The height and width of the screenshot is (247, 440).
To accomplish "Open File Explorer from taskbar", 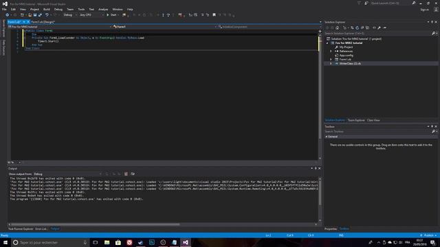I will coord(107,242).
